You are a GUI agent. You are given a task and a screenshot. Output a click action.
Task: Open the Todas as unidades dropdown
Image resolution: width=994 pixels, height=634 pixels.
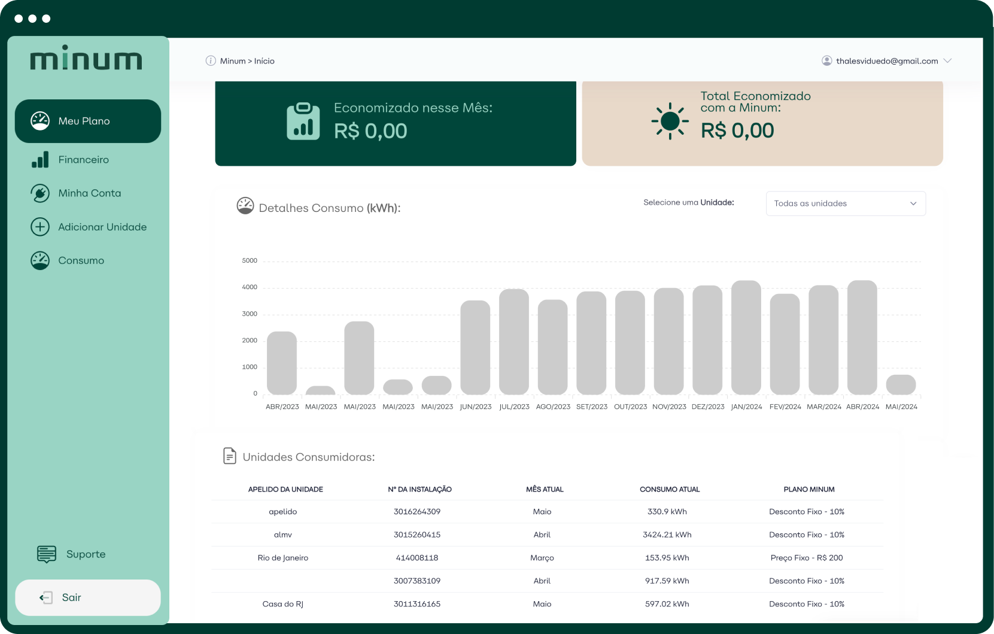pyautogui.click(x=845, y=204)
